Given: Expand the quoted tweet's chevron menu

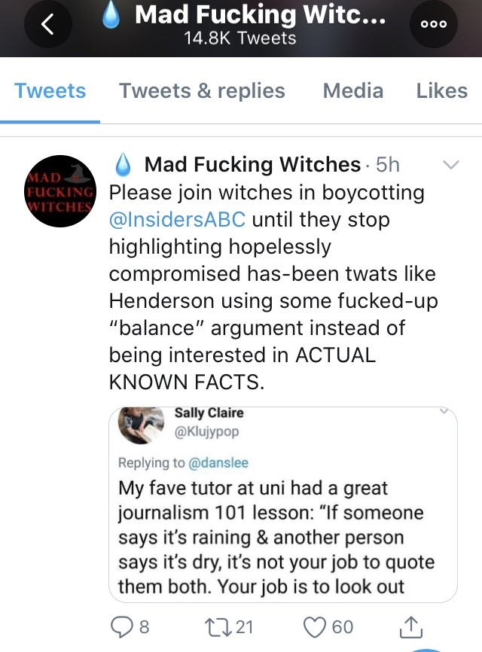Looking at the screenshot, I should pos(444,412).
